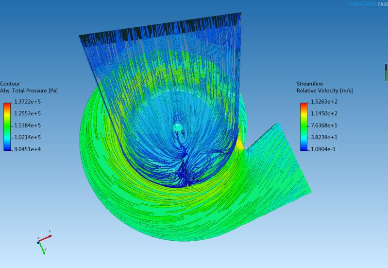Viewport: 388px width, 268px height.
Task: Click the Abs. Total Pressure color bar
Action: coord(6,126)
